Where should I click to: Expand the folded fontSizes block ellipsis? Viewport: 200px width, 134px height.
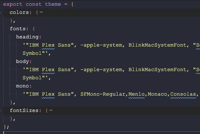pos(51,110)
